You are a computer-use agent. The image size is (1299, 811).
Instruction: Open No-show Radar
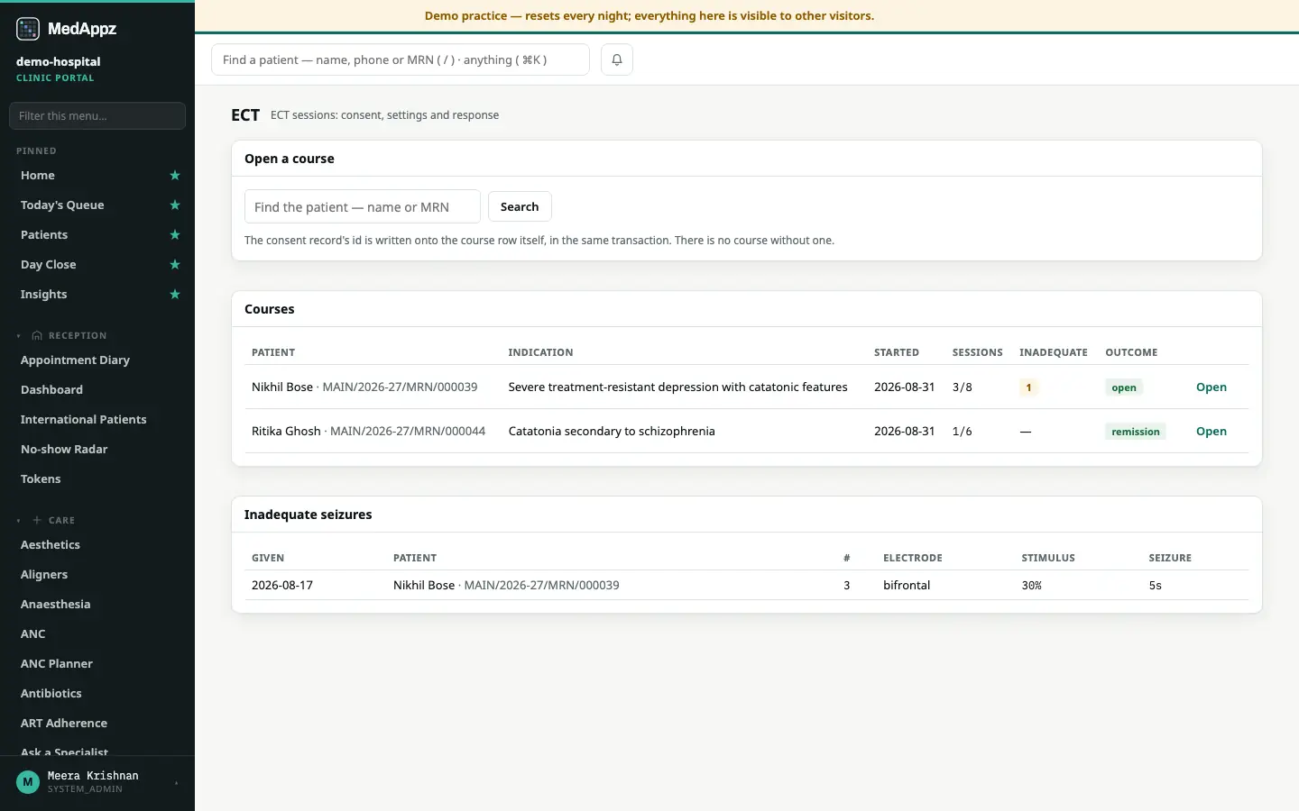point(64,450)
